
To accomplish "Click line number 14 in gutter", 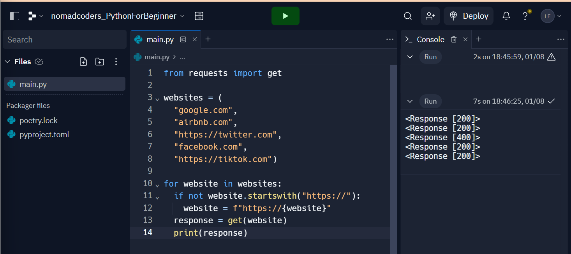I will click(148, 233).
